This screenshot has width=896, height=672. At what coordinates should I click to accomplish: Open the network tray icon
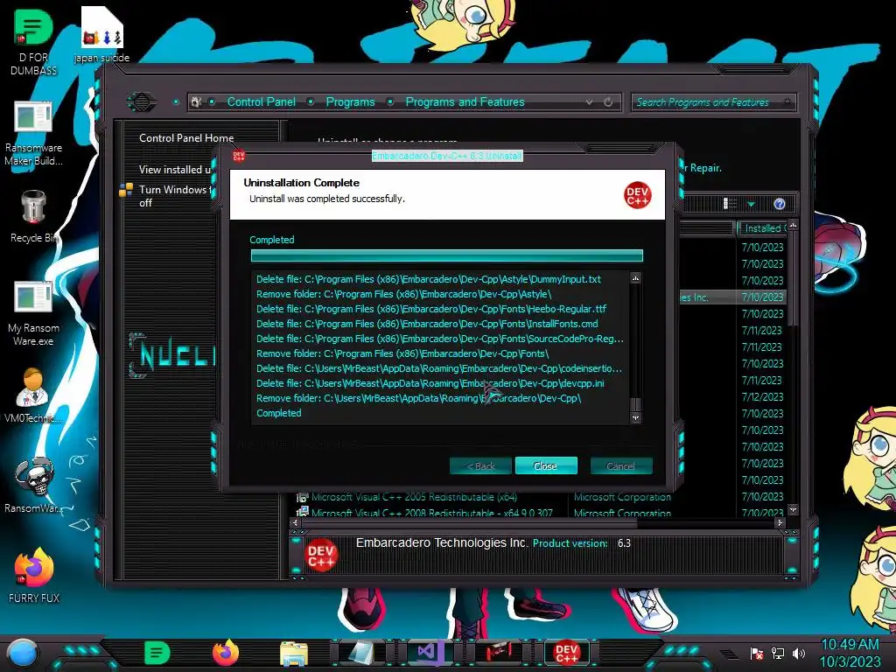pyautogui.click(x=778, y=653)
